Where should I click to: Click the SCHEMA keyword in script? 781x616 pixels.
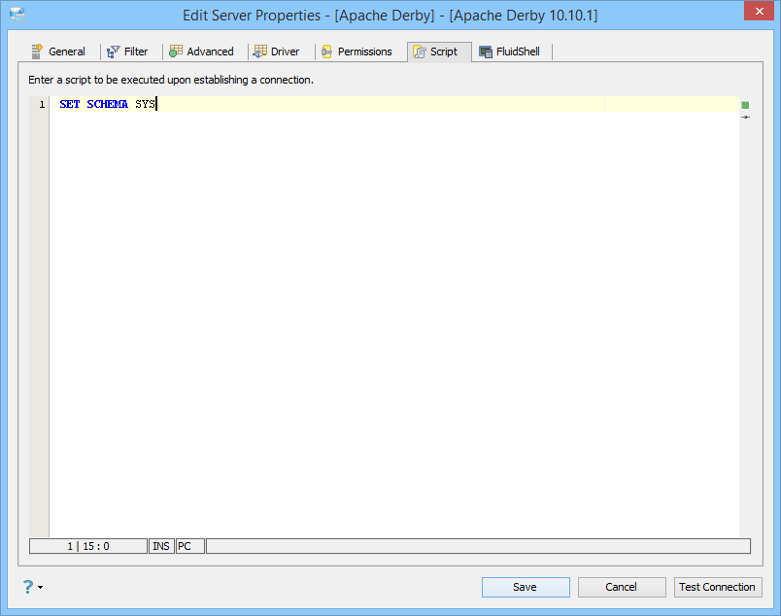[108, 104]
